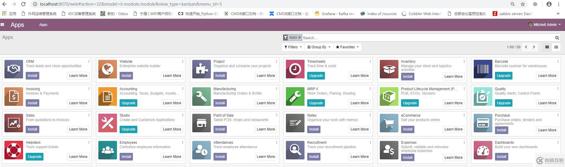Click the Apps brand title in navbar
565x167 pixels.
tap(17, 25)
